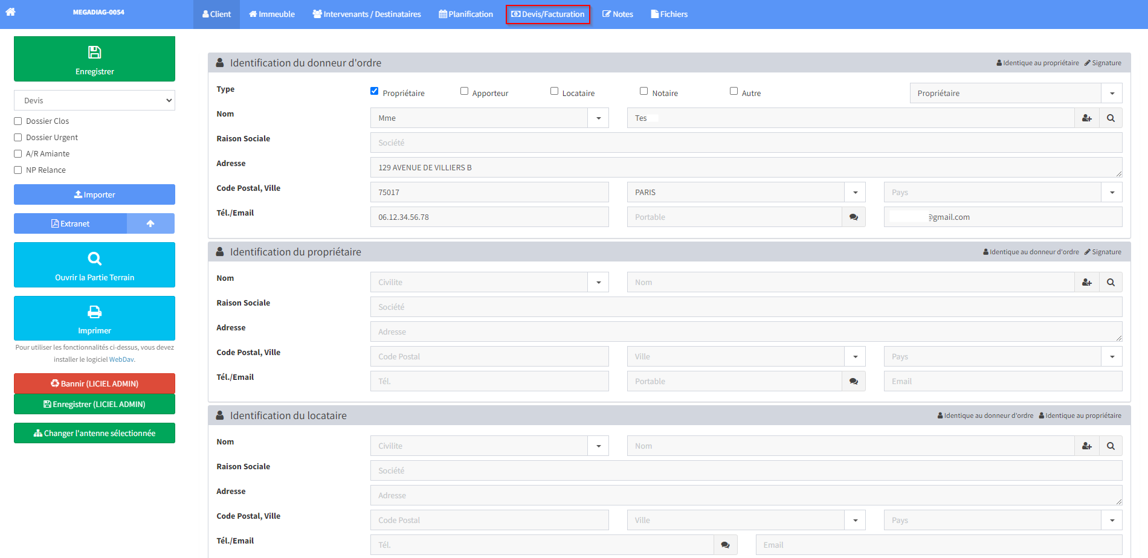This screenshot has width=1148, height=558.
Task: Click Identique au donneur d'ordre in propriétaire header
Action: pos(1031,252)
